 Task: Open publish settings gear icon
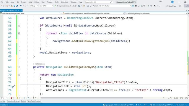136,6
